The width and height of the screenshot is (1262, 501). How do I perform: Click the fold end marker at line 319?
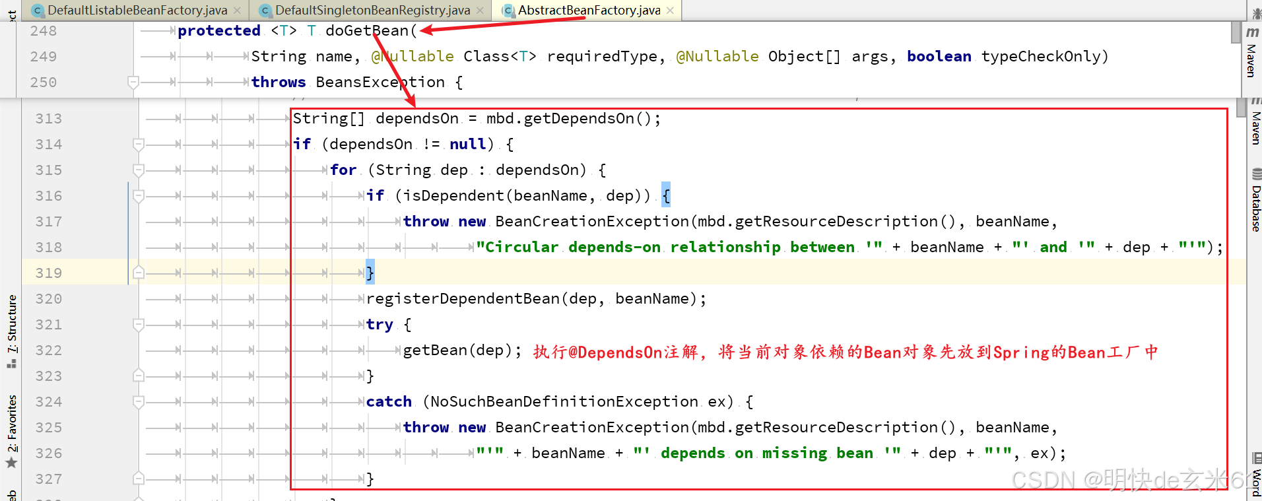(139, 273)
